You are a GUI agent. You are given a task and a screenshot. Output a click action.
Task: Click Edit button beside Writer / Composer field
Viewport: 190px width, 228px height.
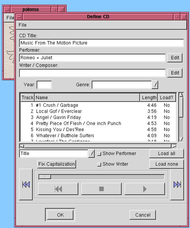[175, 73]
